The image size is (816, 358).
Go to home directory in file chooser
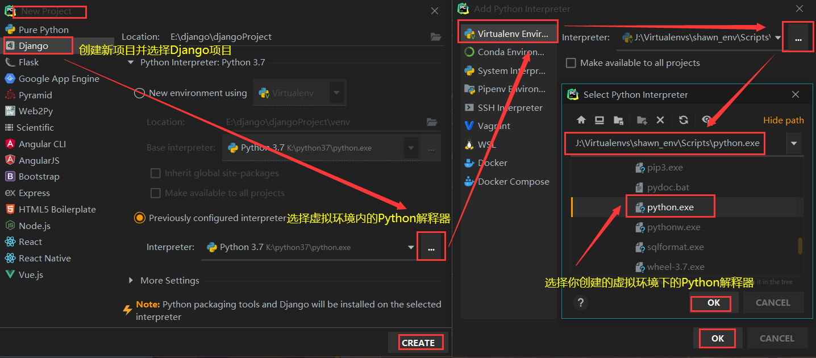tap(581, 120)
